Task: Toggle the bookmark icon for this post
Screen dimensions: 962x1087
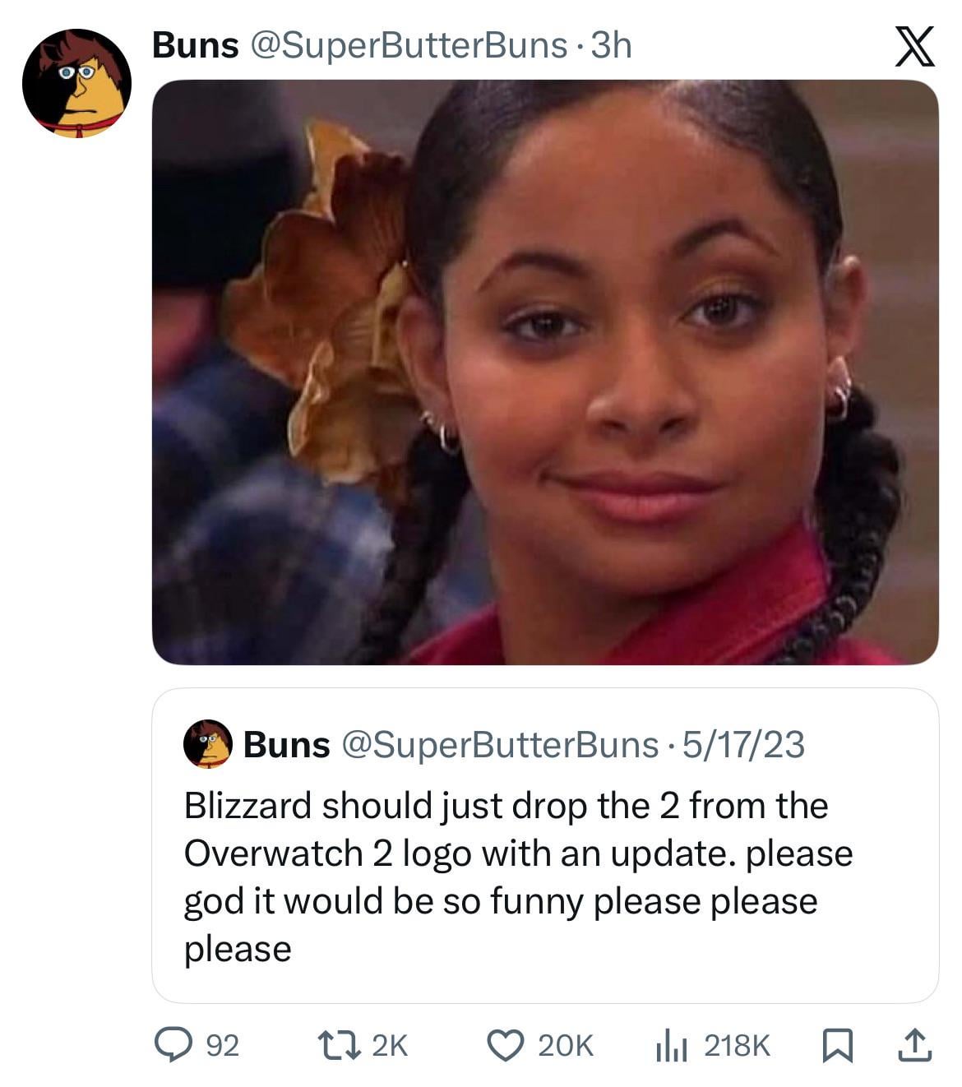Action: (838, 1046)
